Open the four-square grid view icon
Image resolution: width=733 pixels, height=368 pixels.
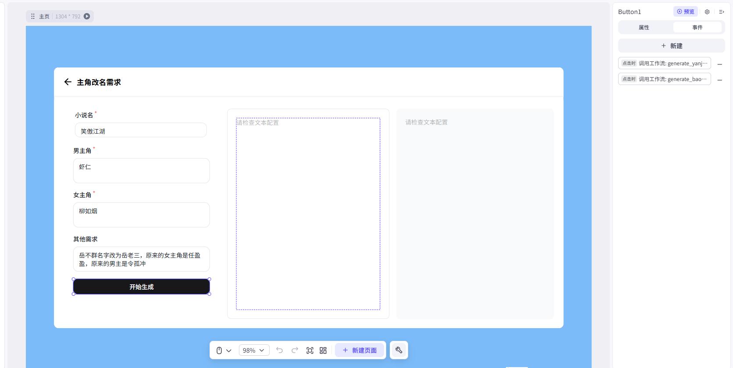click(323, 350)
